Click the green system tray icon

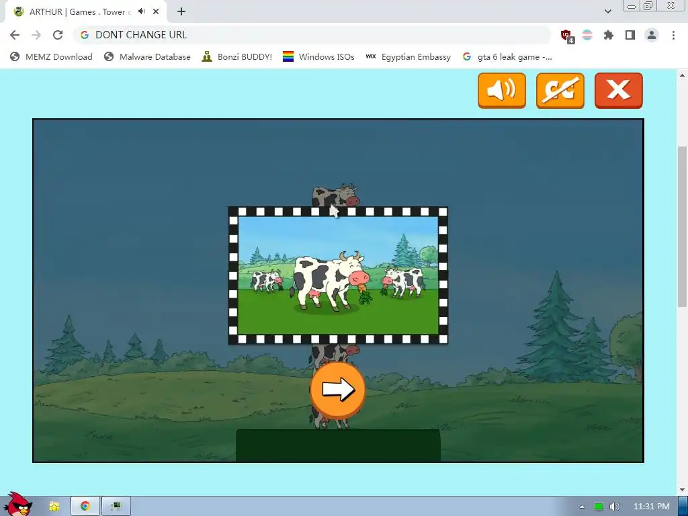(x=598, y=507)
